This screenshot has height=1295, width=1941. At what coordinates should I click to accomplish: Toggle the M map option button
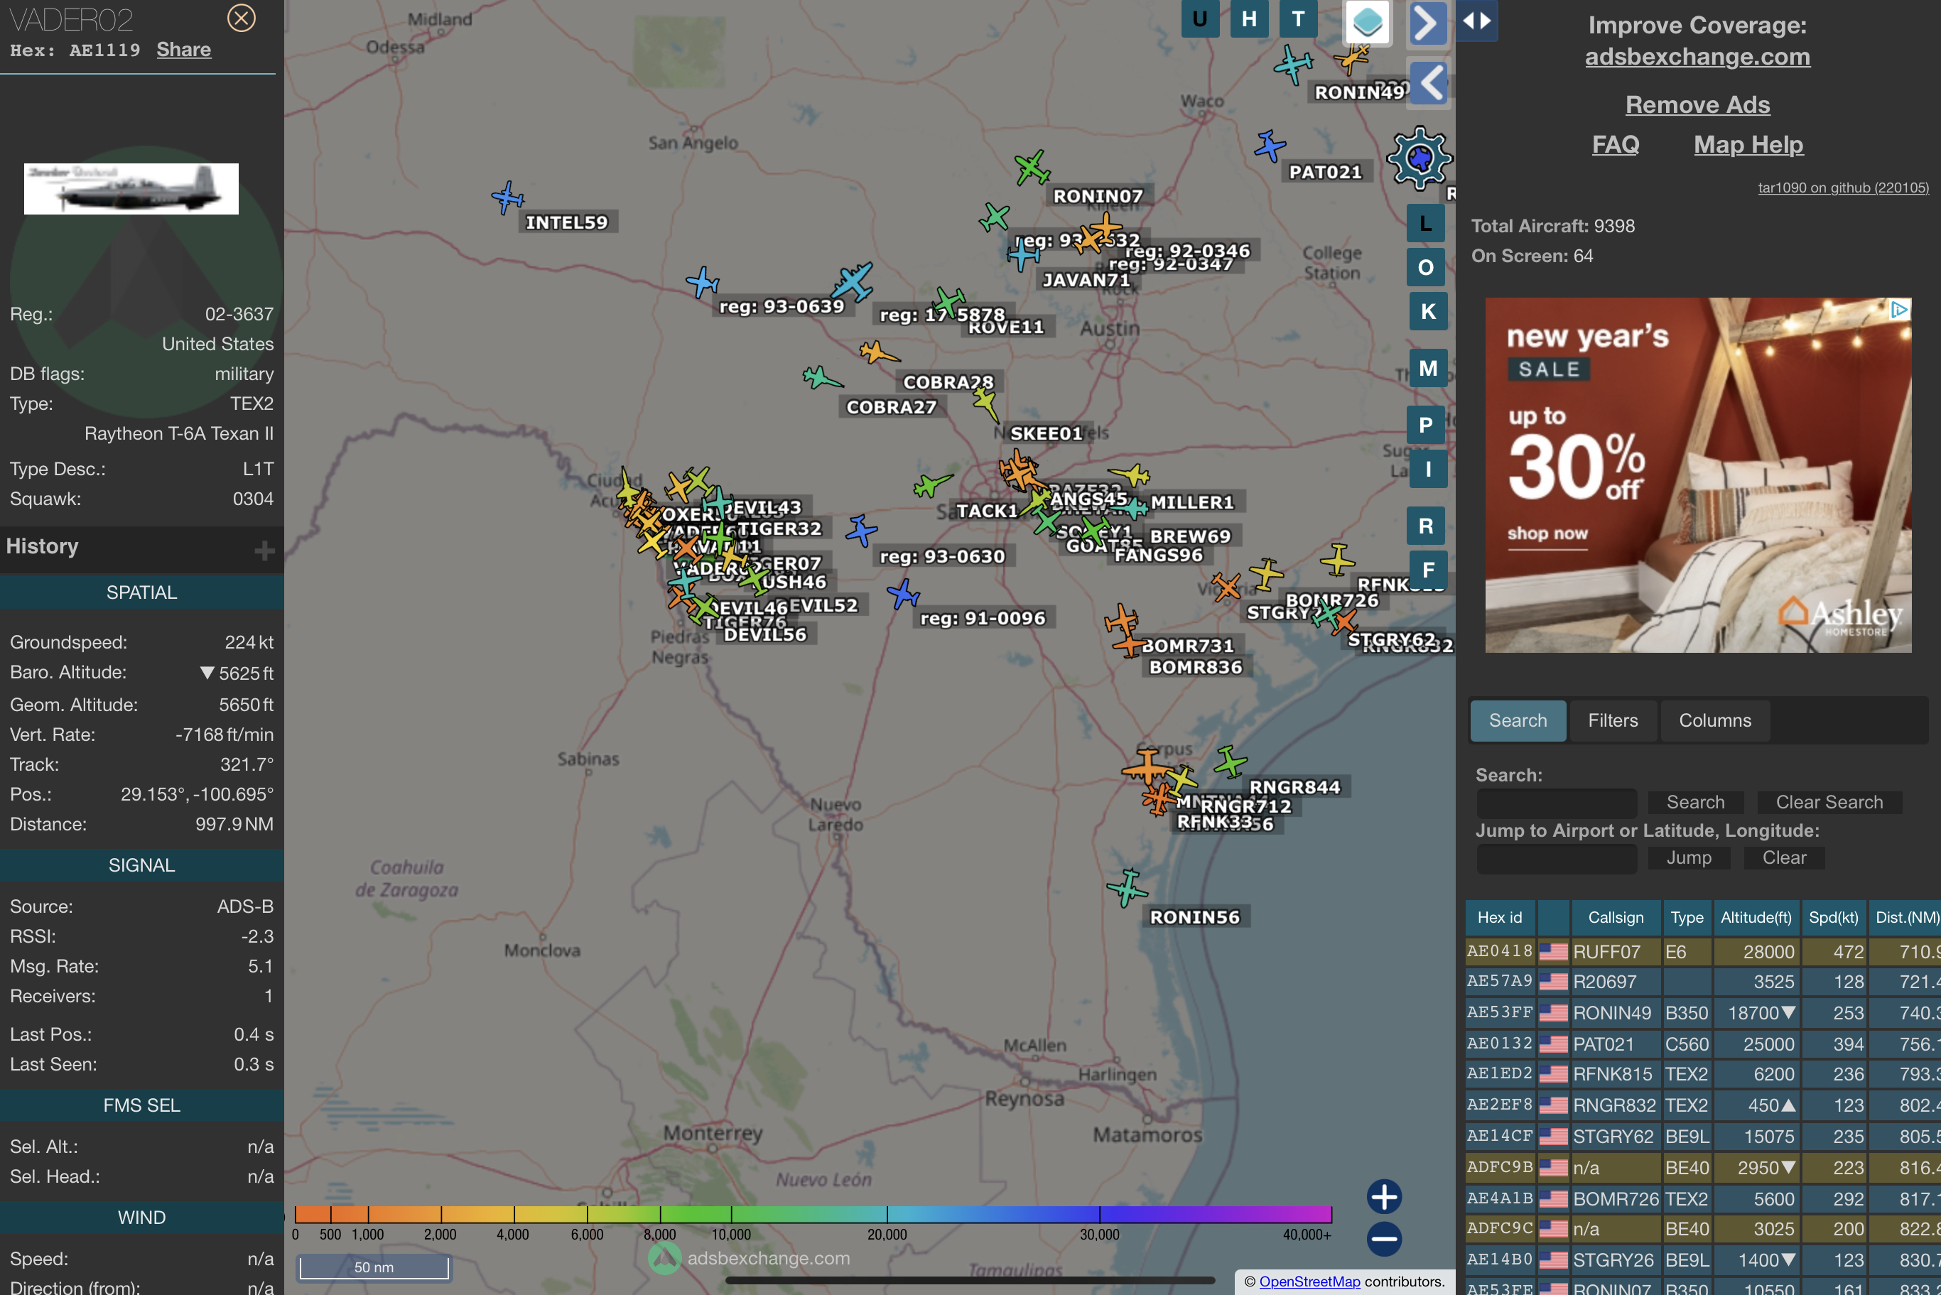point(1428,367)
